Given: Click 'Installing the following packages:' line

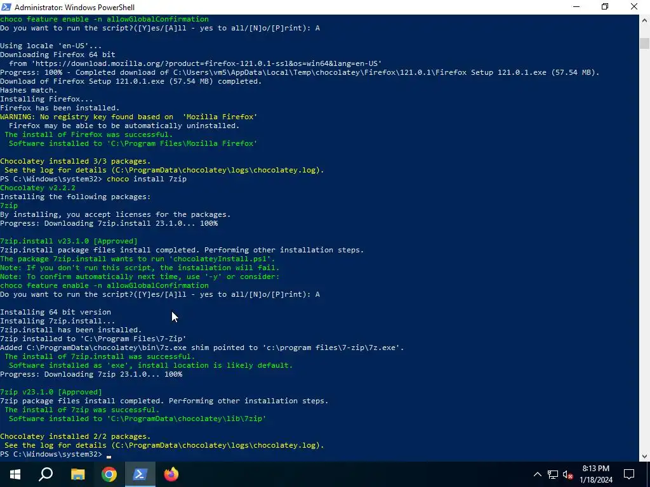Looking at the screenshot, I should tap(76, 197).
